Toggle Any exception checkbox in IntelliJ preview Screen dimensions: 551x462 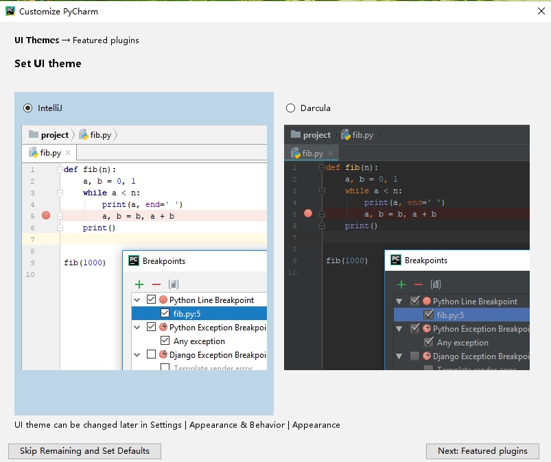point(165,341)
